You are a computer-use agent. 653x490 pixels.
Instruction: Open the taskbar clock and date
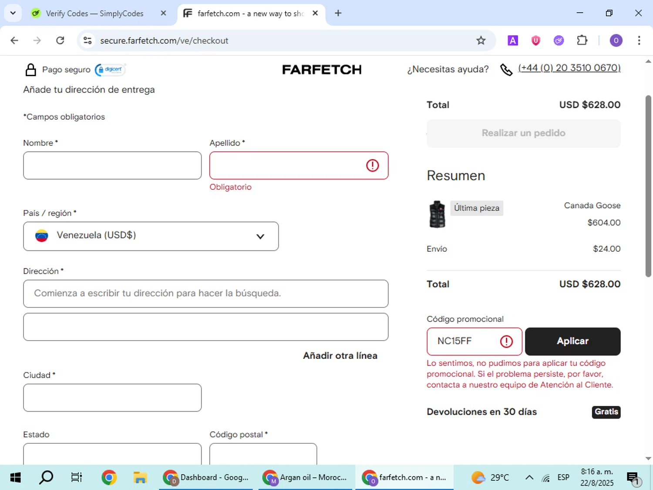point(597,478)
